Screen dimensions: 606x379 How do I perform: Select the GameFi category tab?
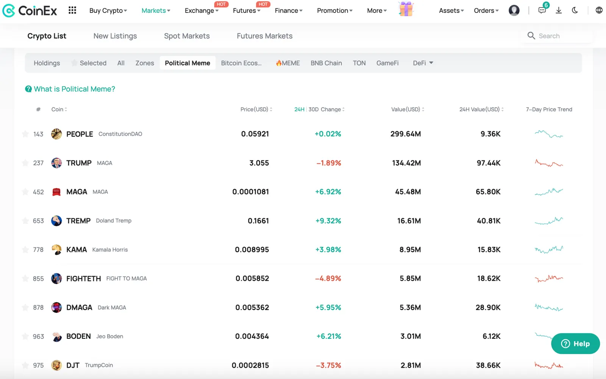coord(387,63)
